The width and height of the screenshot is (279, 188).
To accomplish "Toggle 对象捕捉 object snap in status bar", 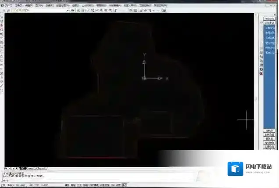I will pyautogui.click(x=94, y=185).
